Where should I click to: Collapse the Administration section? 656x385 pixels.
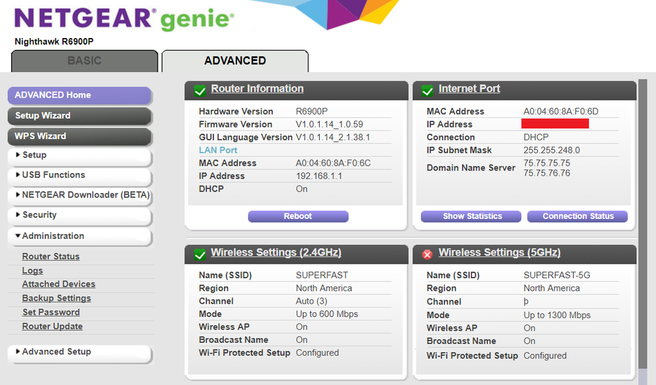(x=79, y=237)
